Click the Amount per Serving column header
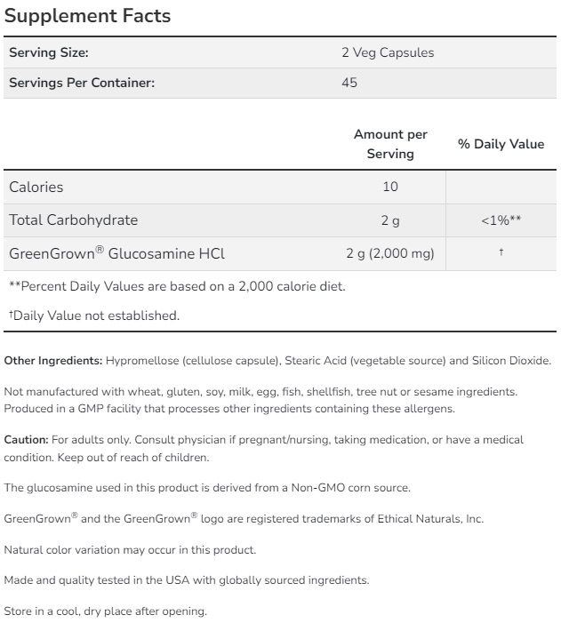The width and height of the screenshot is (561, 631). [390, 144]
